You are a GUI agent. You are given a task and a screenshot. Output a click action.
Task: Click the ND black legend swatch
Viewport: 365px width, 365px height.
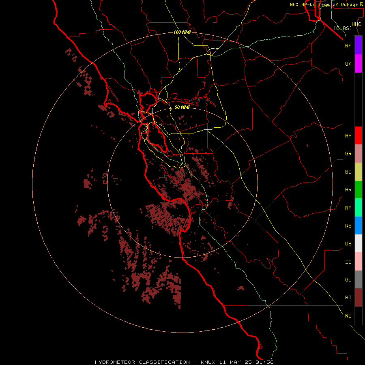pos(358,316)
